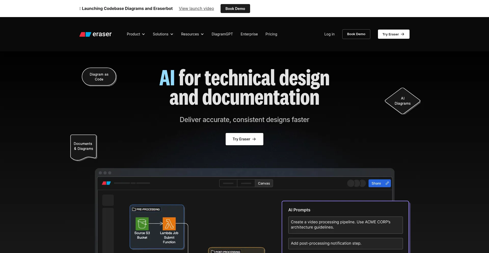This screenshot has height=253, width=489.
Task: Select the Enterprise nav item
Action: [x=249, y=34]
